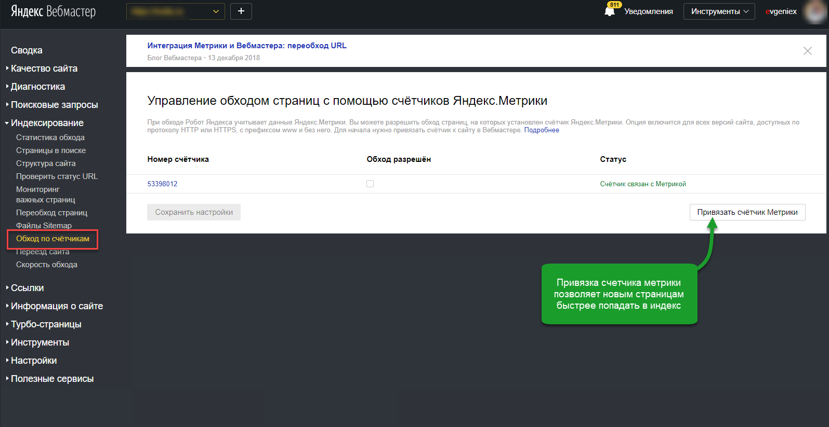Click the Статус column header
Image resolution: width=829 pixels, height=427 pixels.
click(x=613, y=159)
